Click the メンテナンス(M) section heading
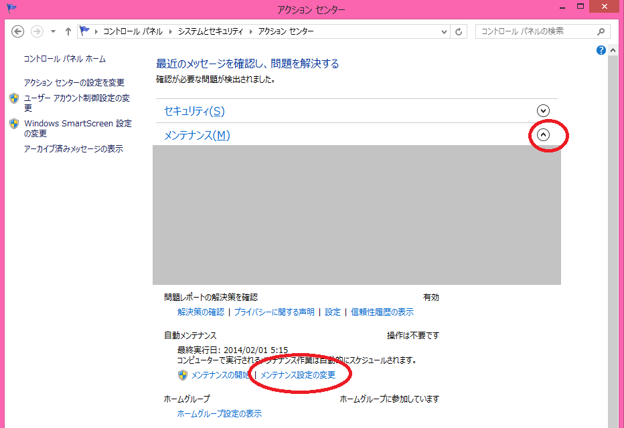Screen dimensions: 624x428 [x=197, y=135]
